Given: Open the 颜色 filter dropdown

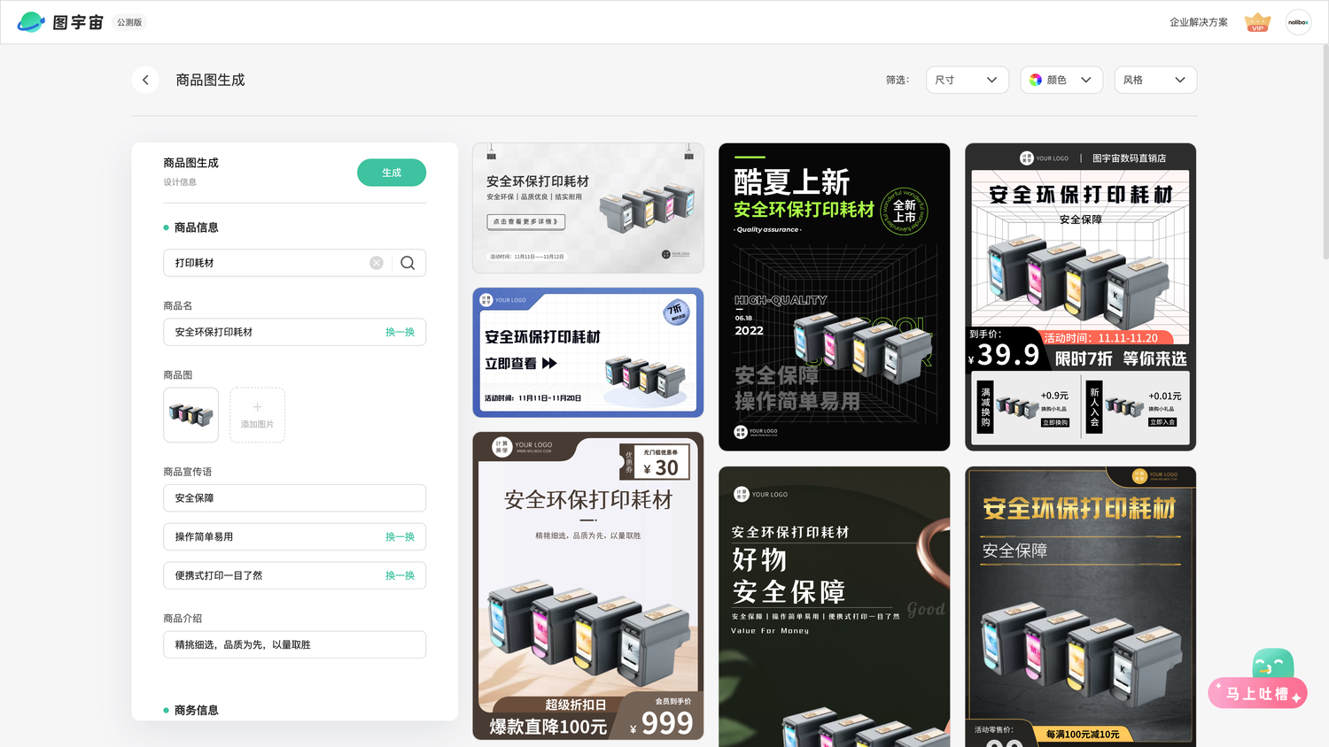Looking at the screenshot, I should (x=1061, y=80).
